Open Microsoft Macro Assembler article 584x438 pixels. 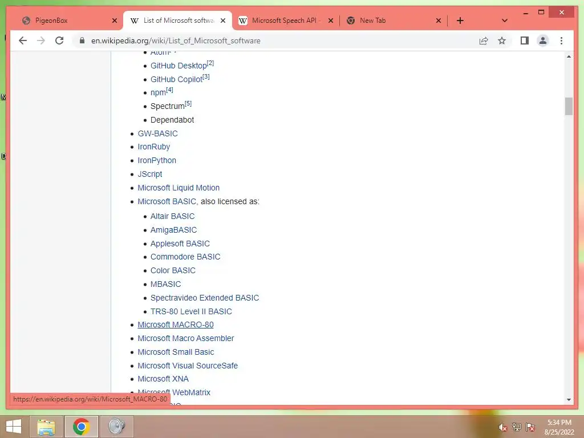[x=186, y=338]
